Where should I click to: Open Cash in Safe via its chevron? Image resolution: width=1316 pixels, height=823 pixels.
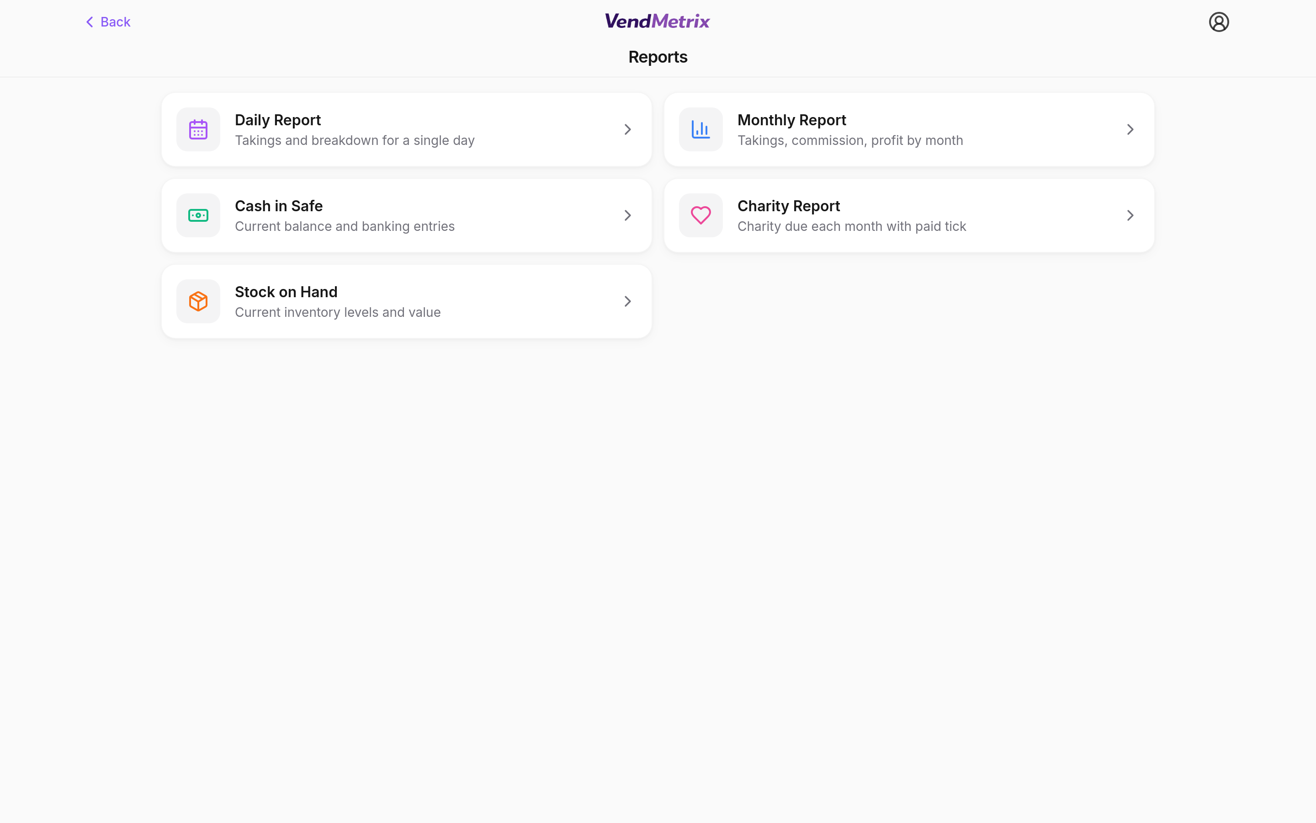click(627, 215)
